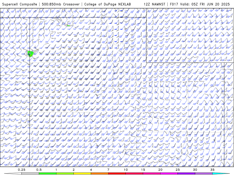Click the colorbar label '0.5'
Screen dimensions: 234x175
39,170
